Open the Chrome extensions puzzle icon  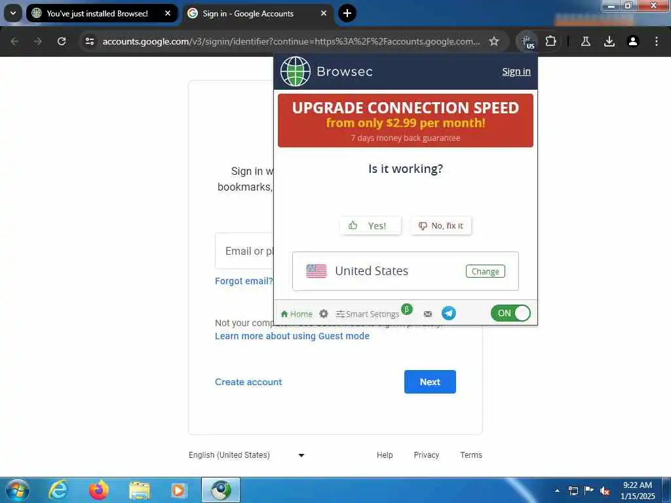coord(550,41)
